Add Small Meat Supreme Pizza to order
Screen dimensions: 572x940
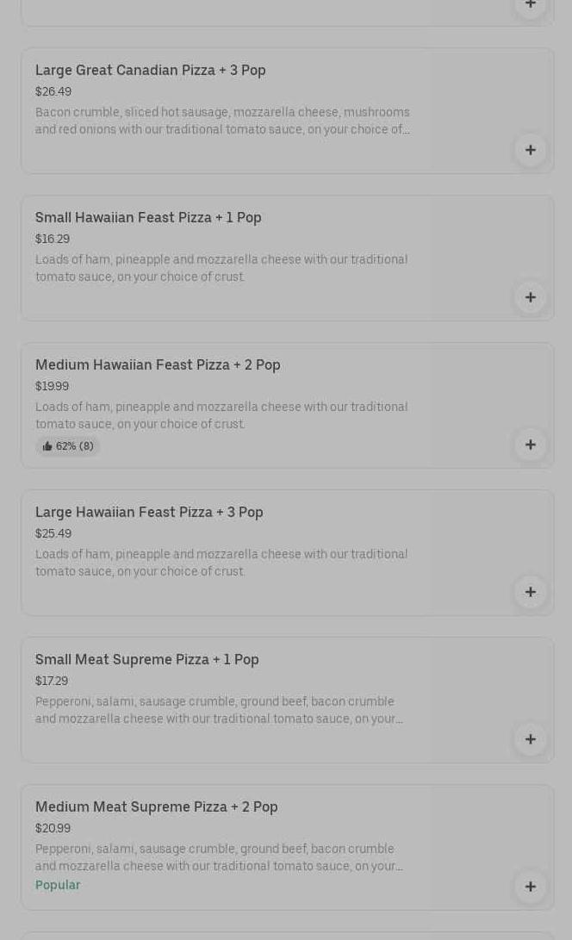point(530,739)
